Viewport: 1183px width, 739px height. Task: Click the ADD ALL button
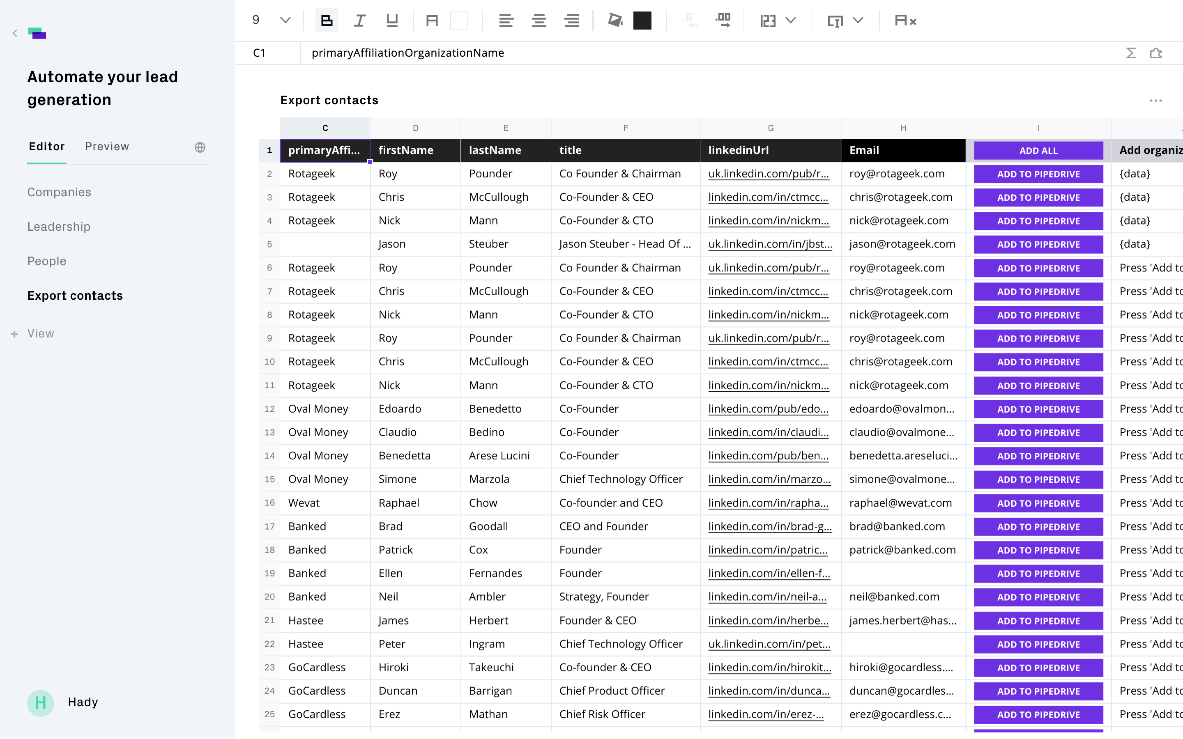pyautogui.click(x=1038, y=151)
